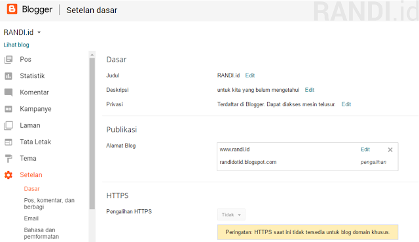Image resolution: width=419 pixels, height=242 pixels.
Task: Open Statistik via the bar chart icon
Action: click(x=9, y=76)
